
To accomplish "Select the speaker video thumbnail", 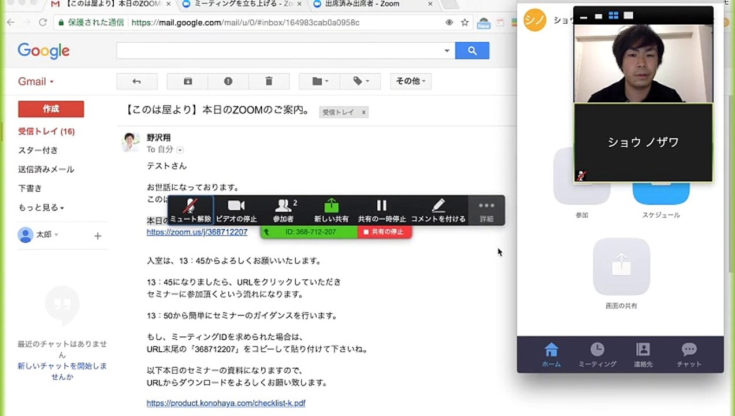I will [643, 64].
